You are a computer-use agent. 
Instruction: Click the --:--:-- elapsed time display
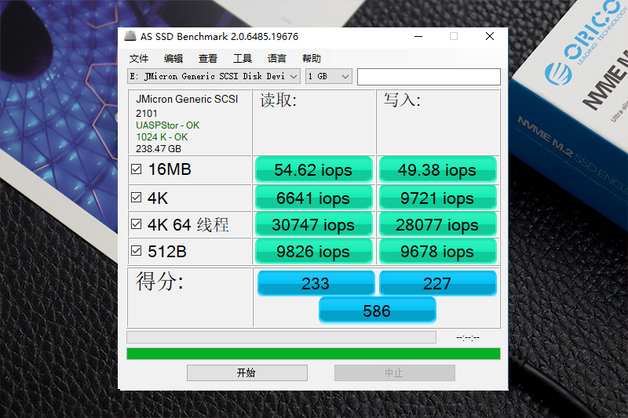pos(467,337)
